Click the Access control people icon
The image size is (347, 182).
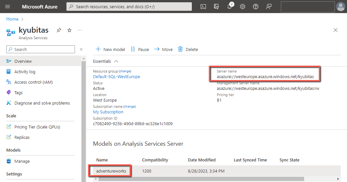click(x=9, y=82)
